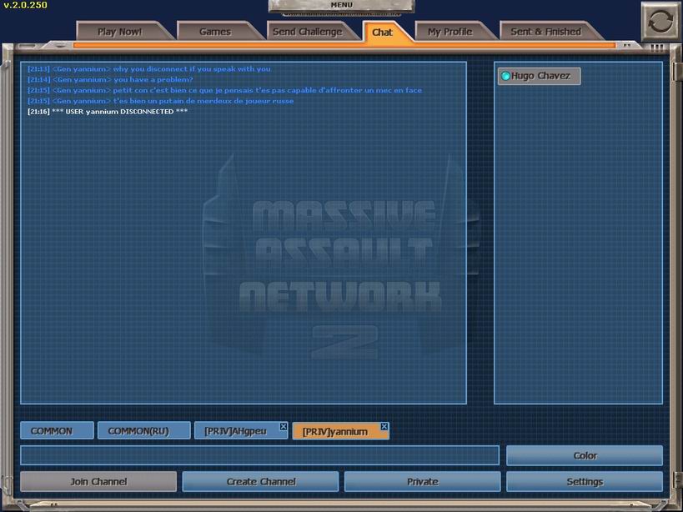
Task: Switch to the Play Now! tab
Action: [120, 32]
